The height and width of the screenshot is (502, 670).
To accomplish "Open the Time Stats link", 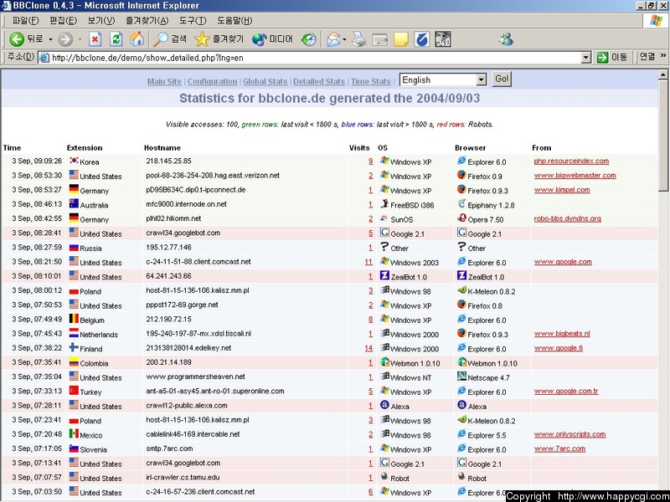I will click(370, 81).
